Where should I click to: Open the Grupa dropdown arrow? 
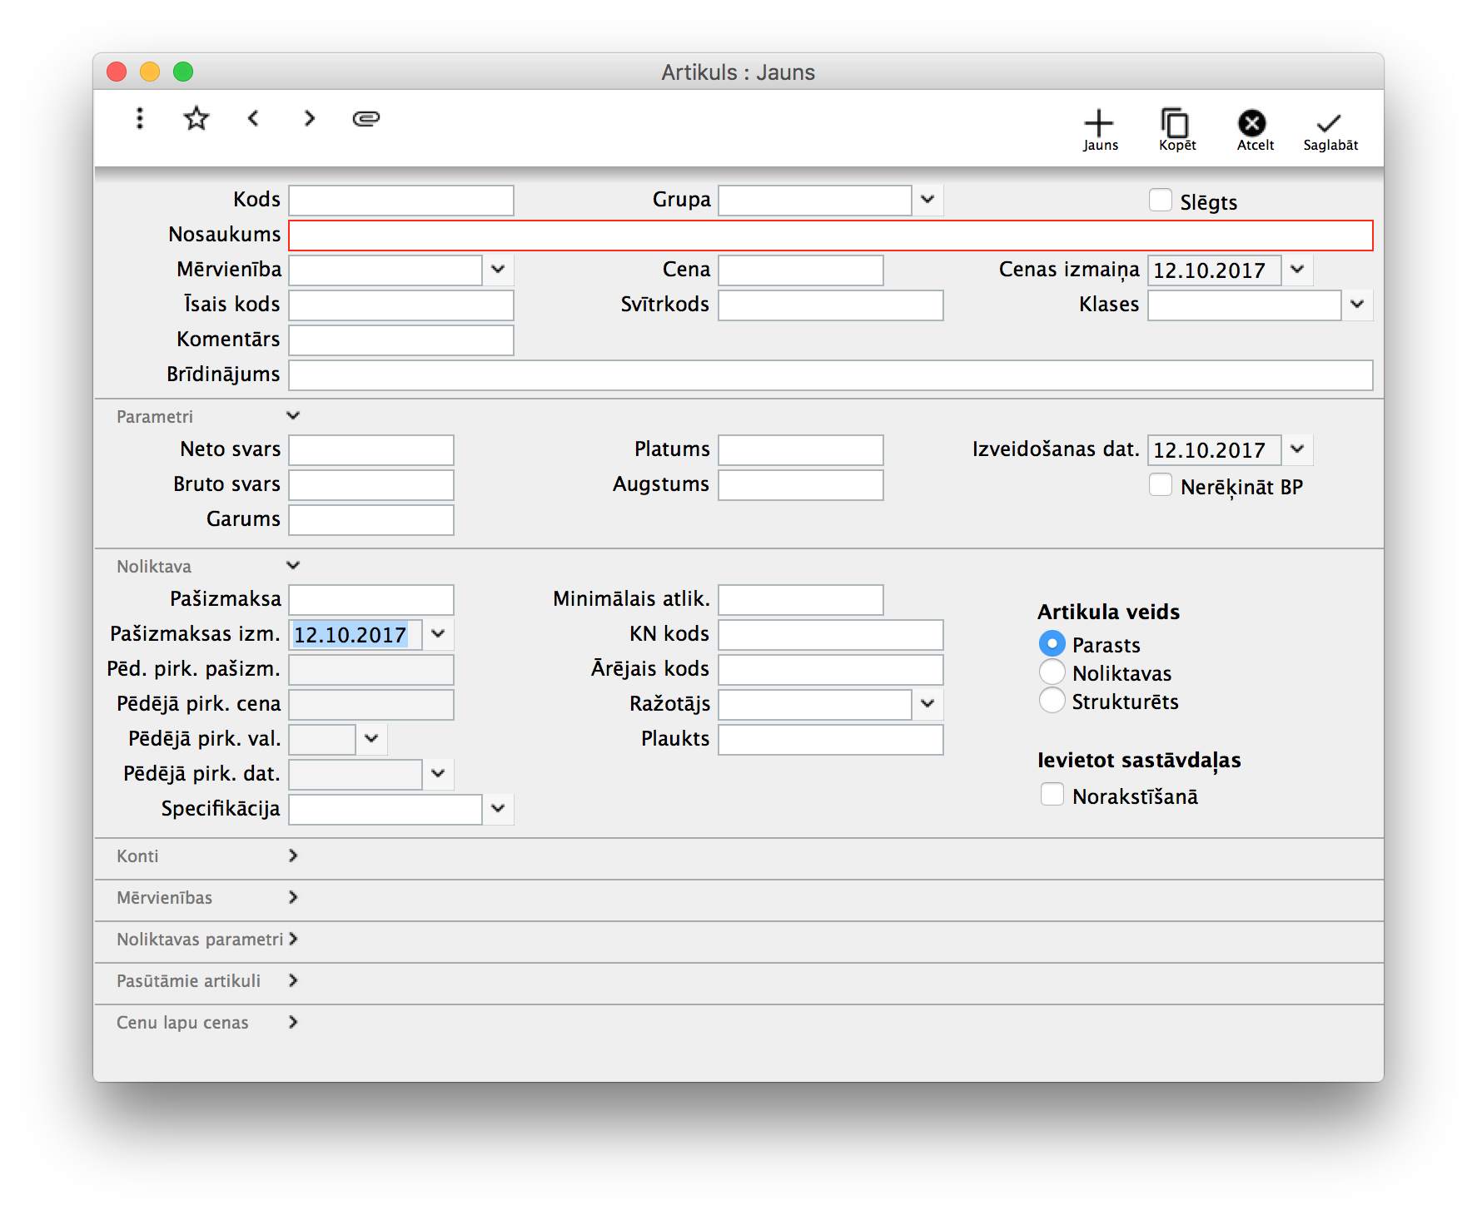(927, 201)
